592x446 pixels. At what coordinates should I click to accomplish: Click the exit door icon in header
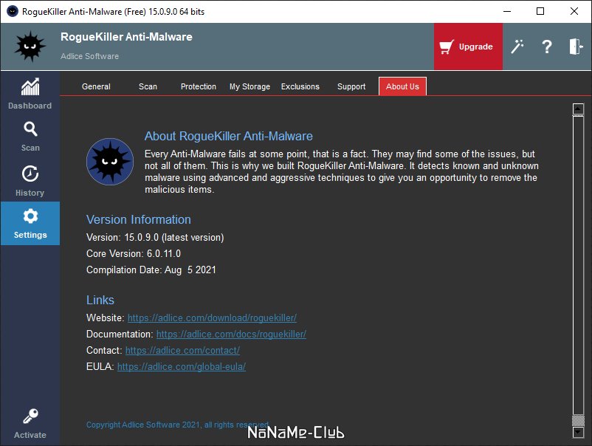tap(576, 47)
